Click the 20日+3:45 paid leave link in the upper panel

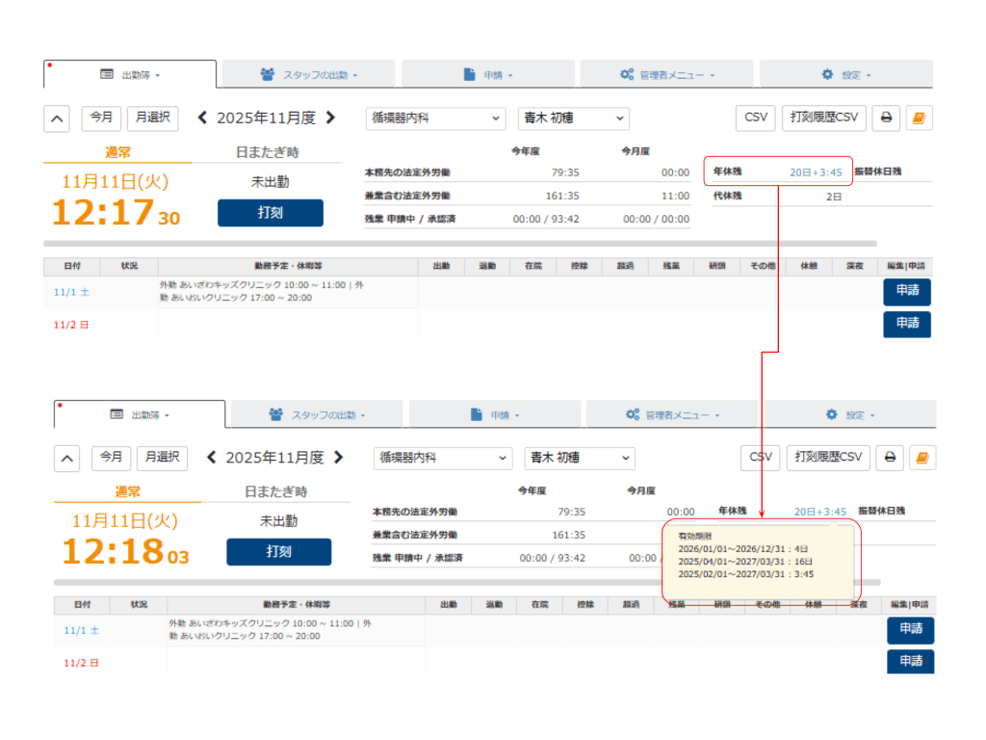816,172
